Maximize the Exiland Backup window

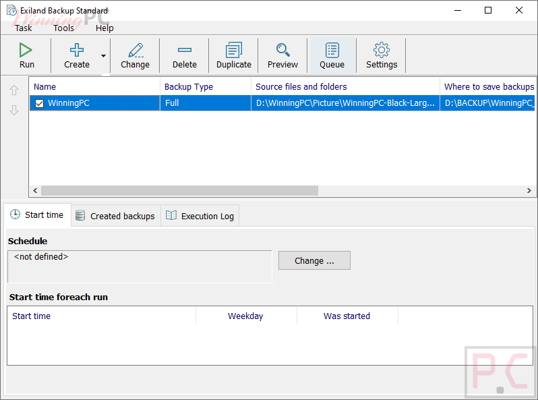click(x=488, y=10)
